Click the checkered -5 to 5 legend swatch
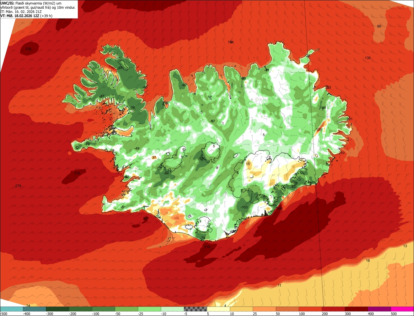 click(x=195, y=309)
